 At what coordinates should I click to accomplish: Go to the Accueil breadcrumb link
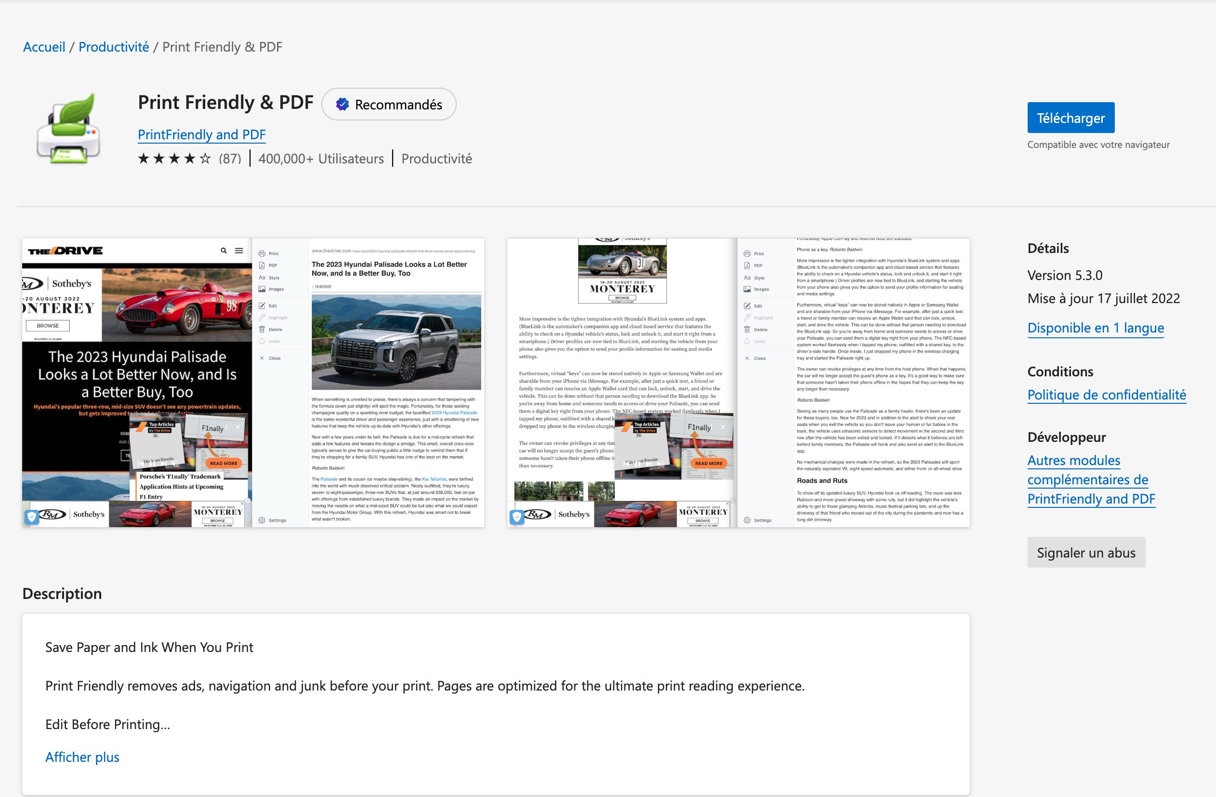[44, 47]
